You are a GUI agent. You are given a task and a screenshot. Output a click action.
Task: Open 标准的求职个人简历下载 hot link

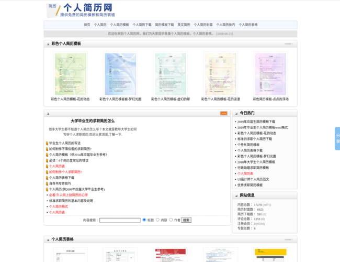[x=255, y=139]
